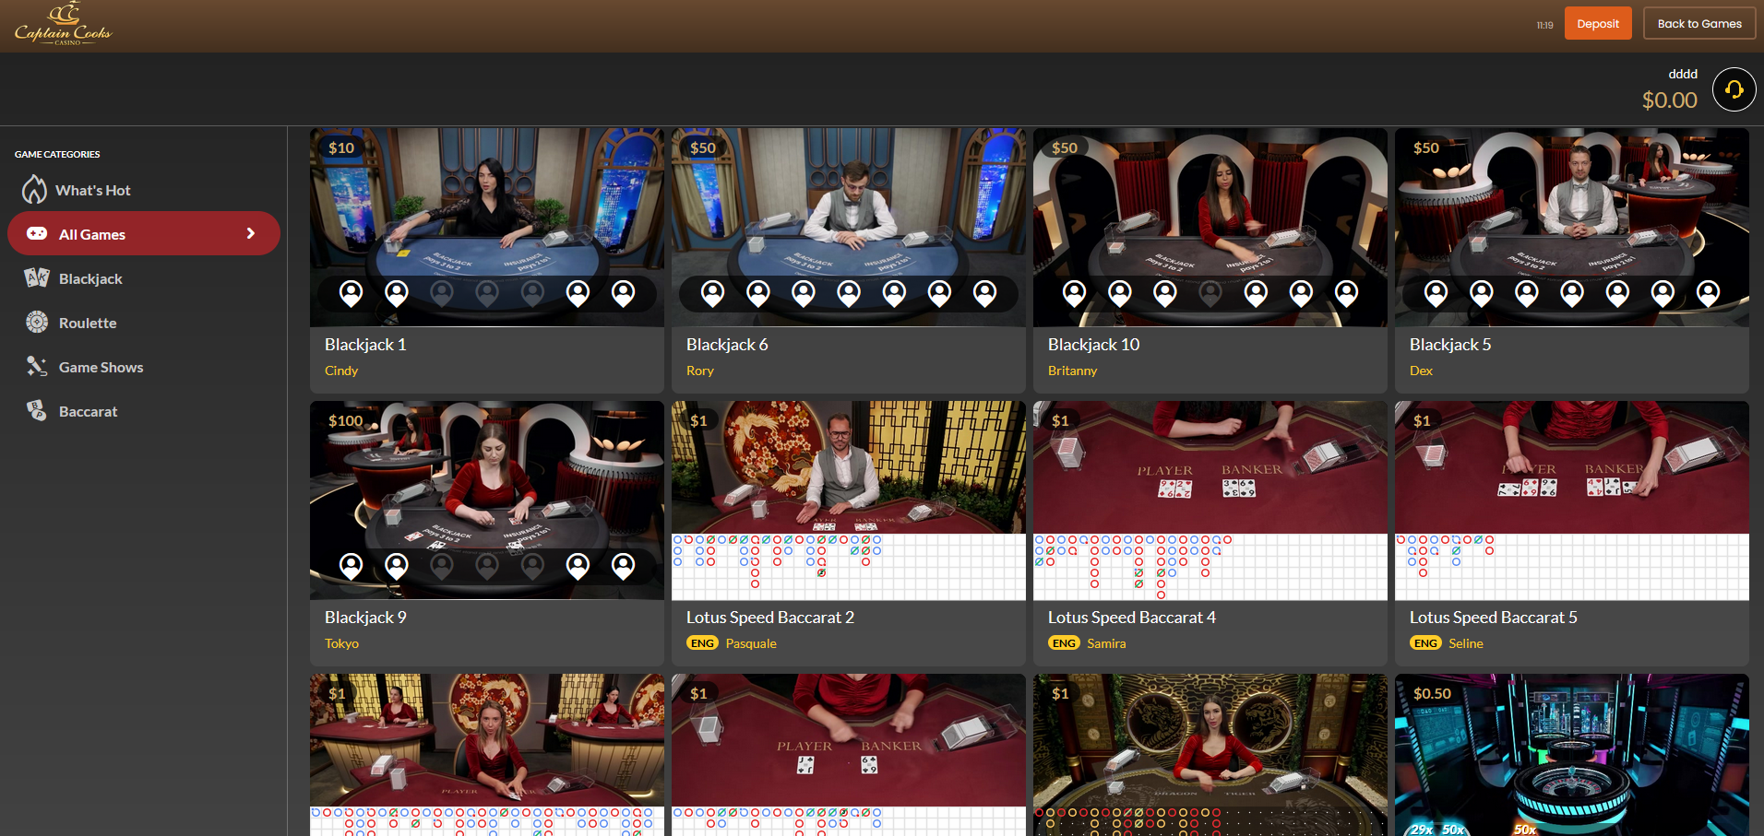Viewport: 1764px width, 836px height.
Task: Click the Back to Games button
Action: [x=1699, y=24]
